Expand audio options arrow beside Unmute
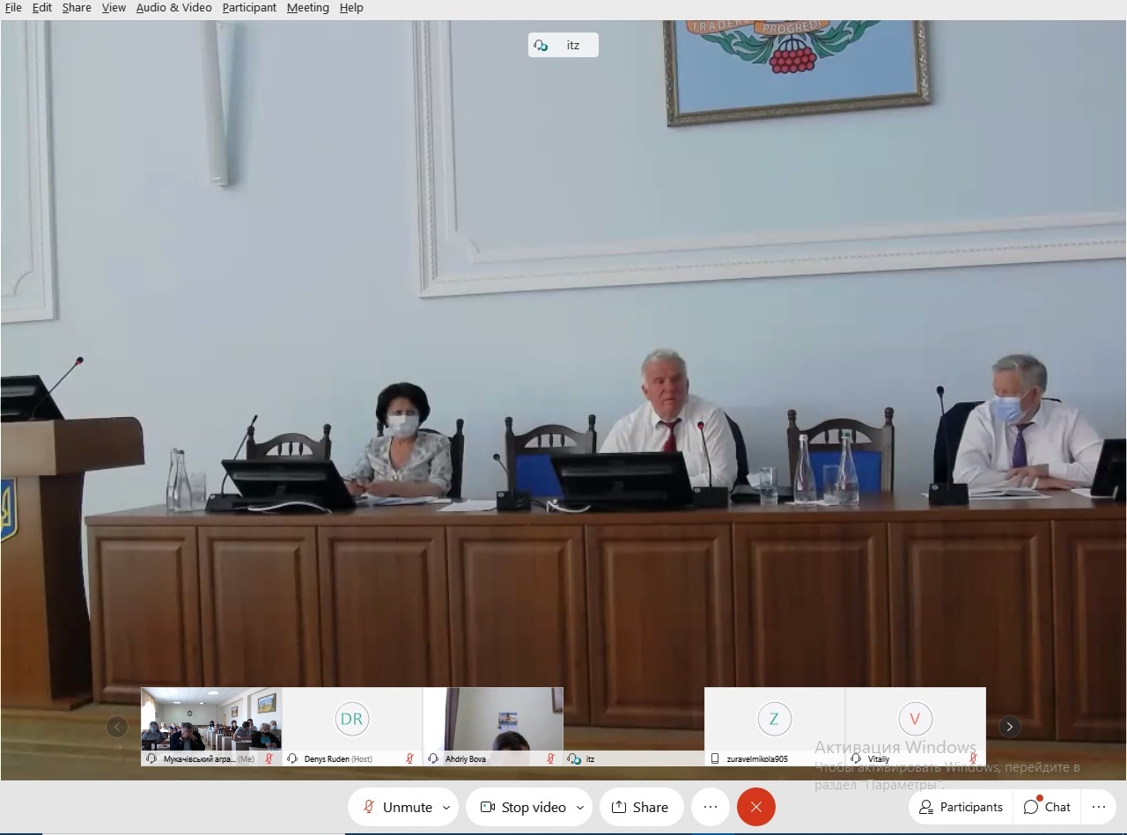Screen dimensions: 1127x835 tap(446, 807)
